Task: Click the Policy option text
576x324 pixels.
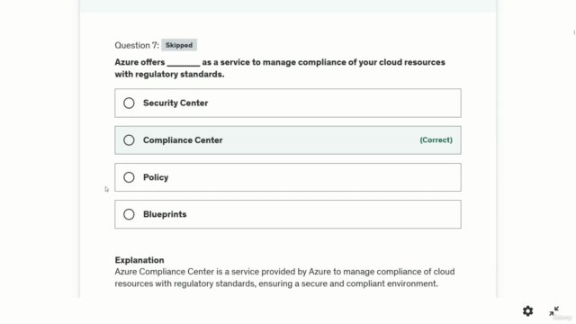Action: tap(156, 177)
